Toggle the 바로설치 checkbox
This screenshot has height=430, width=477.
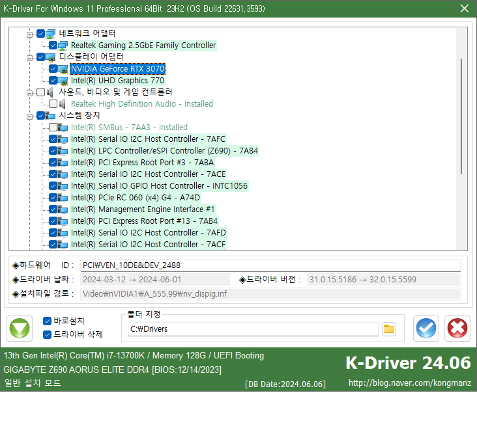coord(47,321)
